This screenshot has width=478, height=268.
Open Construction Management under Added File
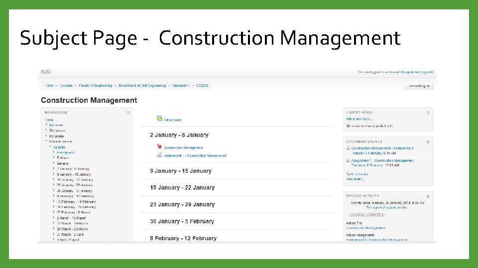[x=365, y=228]
